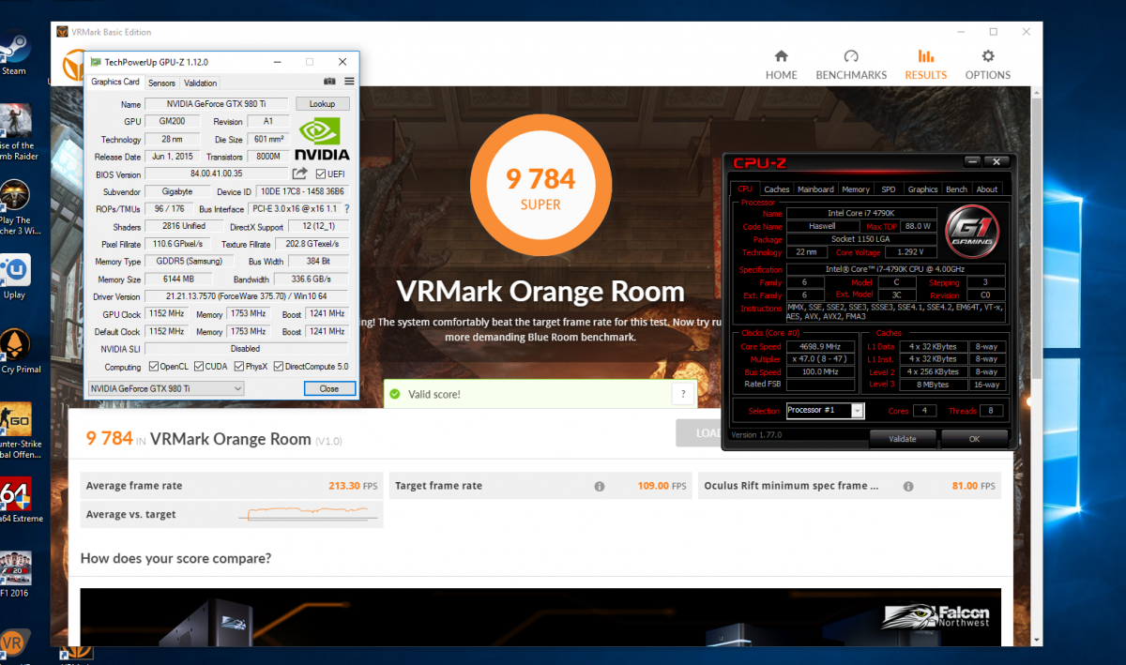This screenshot has height=665, width=1126.
Task: Click the OK button in CPU-Z
Action: point(974,438)
